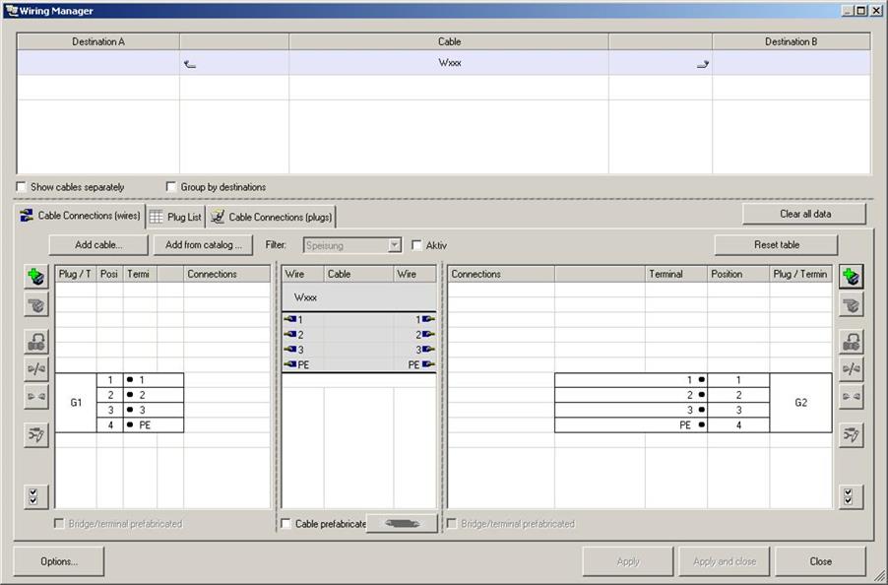Viewport: 888px width, 585px height.
Task: Click the wire 2 connector icon on the Destination B side
Action: 428,334
